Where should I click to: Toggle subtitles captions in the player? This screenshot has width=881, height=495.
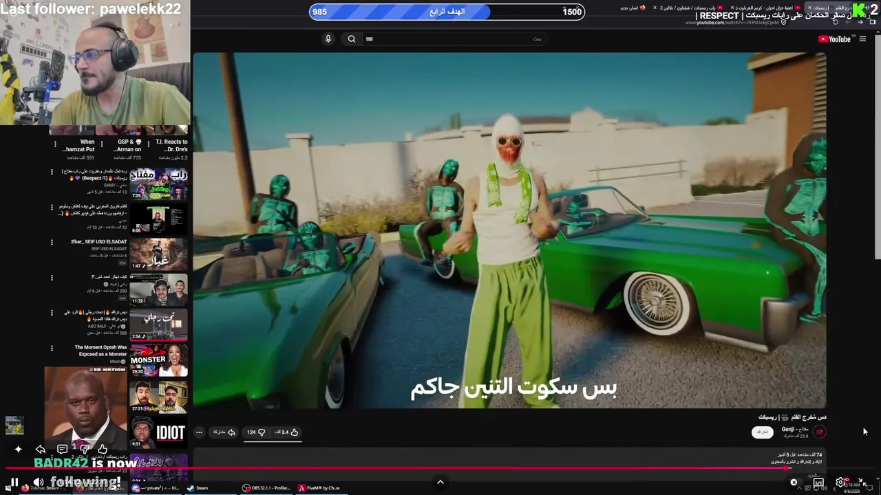click(x=818, y=483)
